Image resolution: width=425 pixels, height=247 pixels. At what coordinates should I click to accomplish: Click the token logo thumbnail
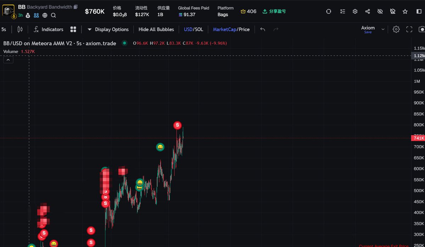coord(8,10)
